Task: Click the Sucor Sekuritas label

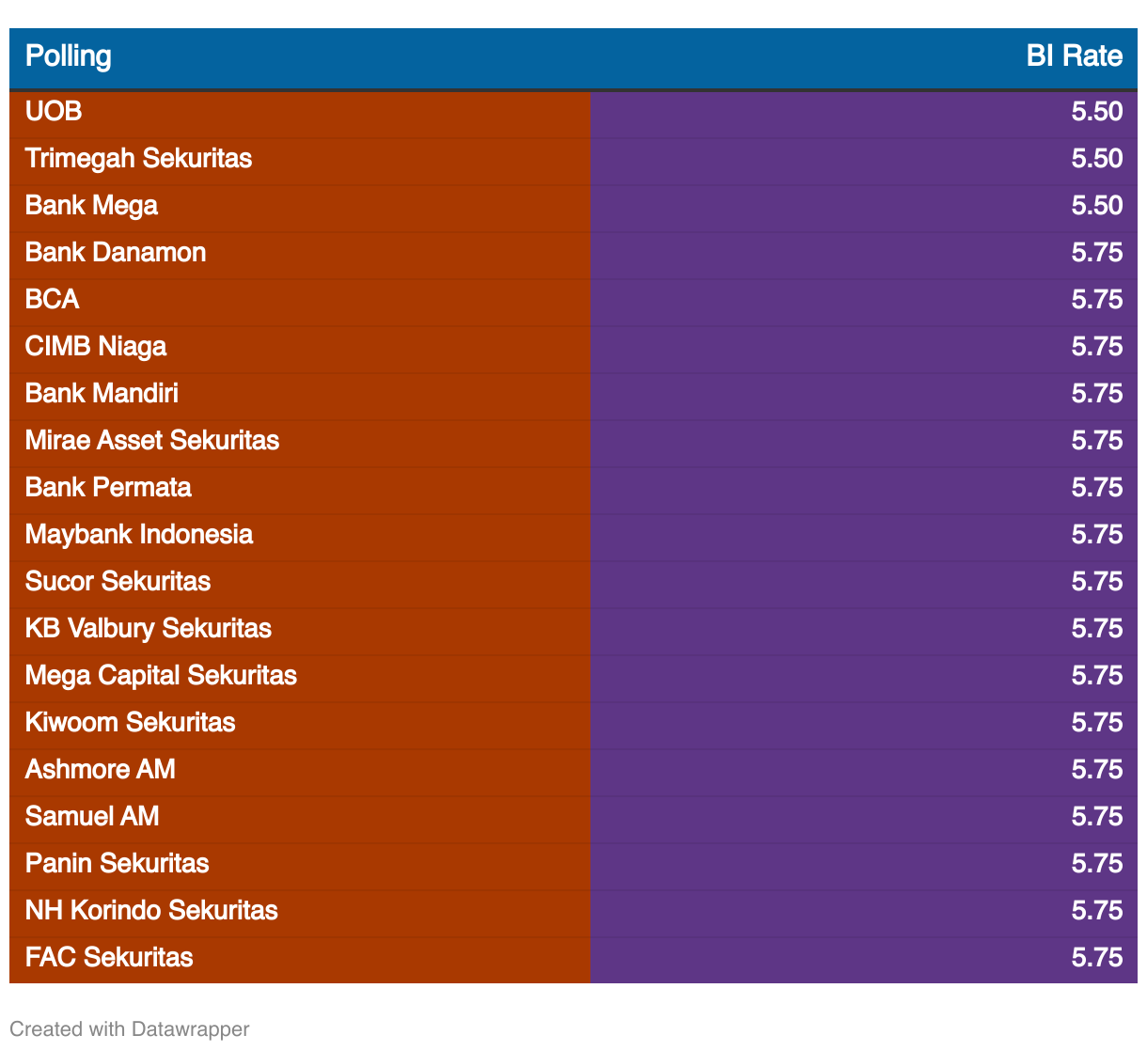Action: 118,581
